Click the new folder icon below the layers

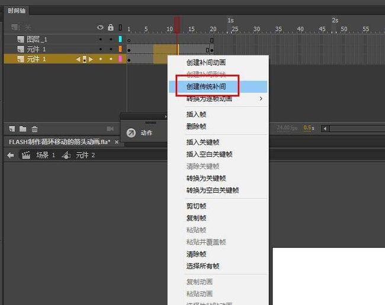pyautogui.click(x=23, y=129)
